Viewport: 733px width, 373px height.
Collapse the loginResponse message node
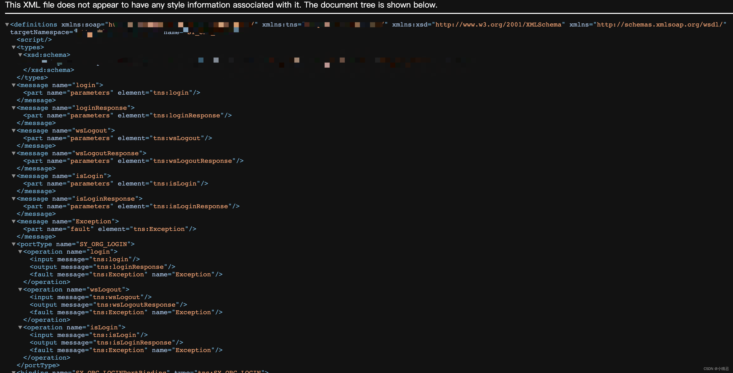point(13,108)
